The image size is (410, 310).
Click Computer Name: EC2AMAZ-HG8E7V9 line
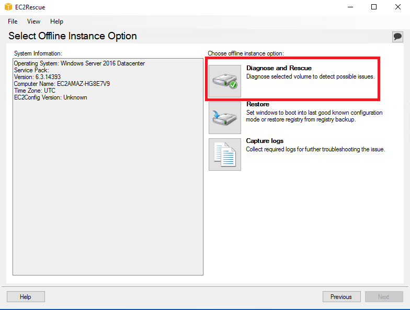point(62,84)
